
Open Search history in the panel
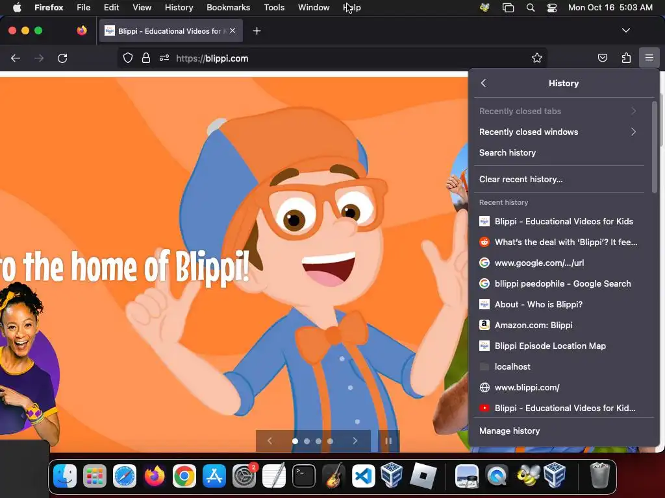coord(558,152)
